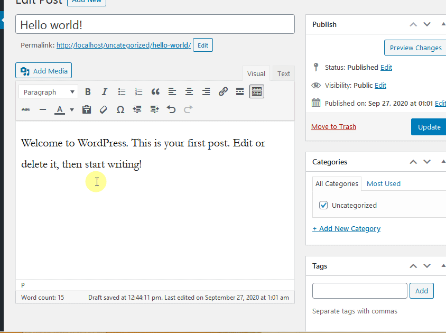Toggle bold formatting in the editor
Image resolution: width=446 pixels, height=333 pixels.
pyautogui.click(x=88, y=91)
